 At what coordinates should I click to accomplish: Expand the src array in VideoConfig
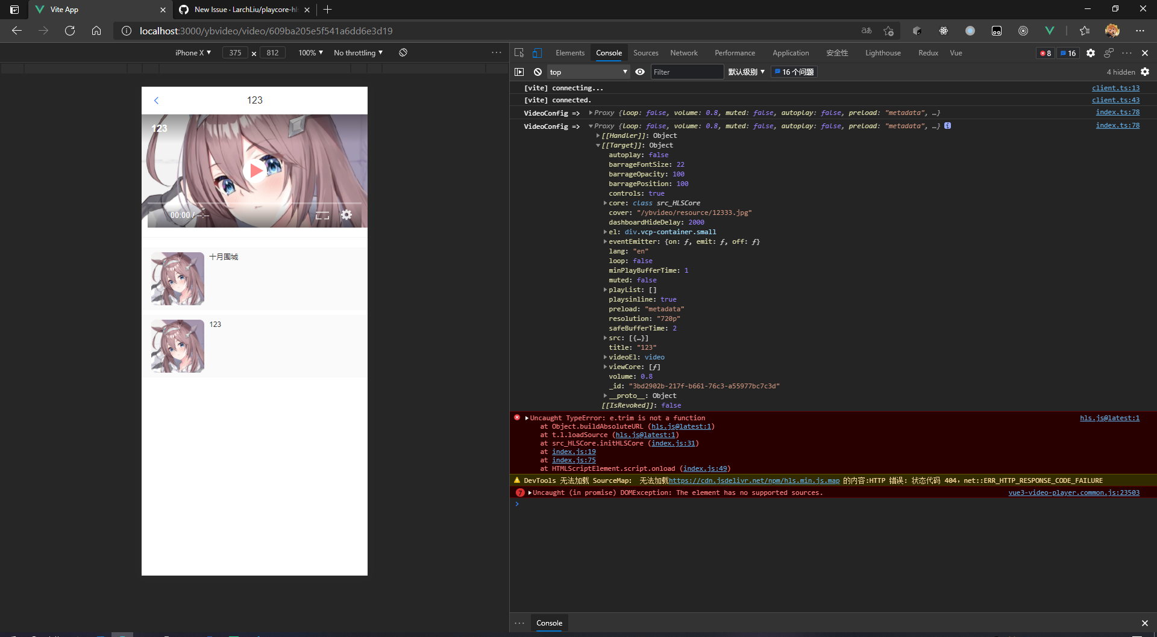coord(606,338)
